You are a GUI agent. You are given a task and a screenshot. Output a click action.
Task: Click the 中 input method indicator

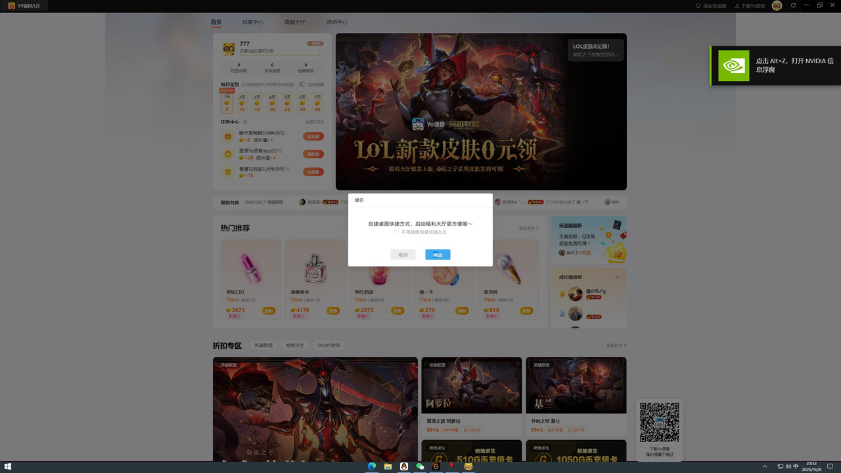coord(796,467)
